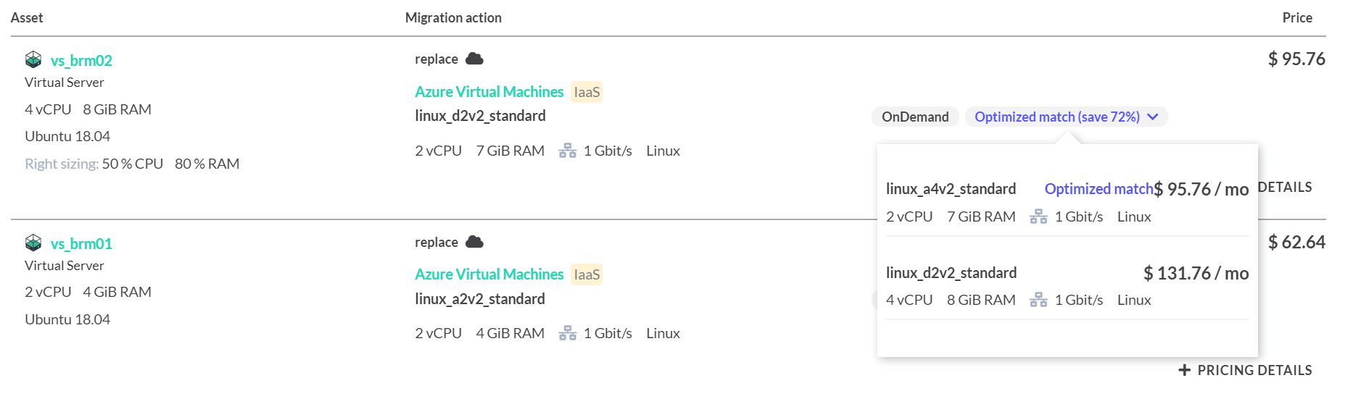Click chevron arrow on Optimized match dropdown
This screenshot has height=399, width=1345.
coord(1153,117)
